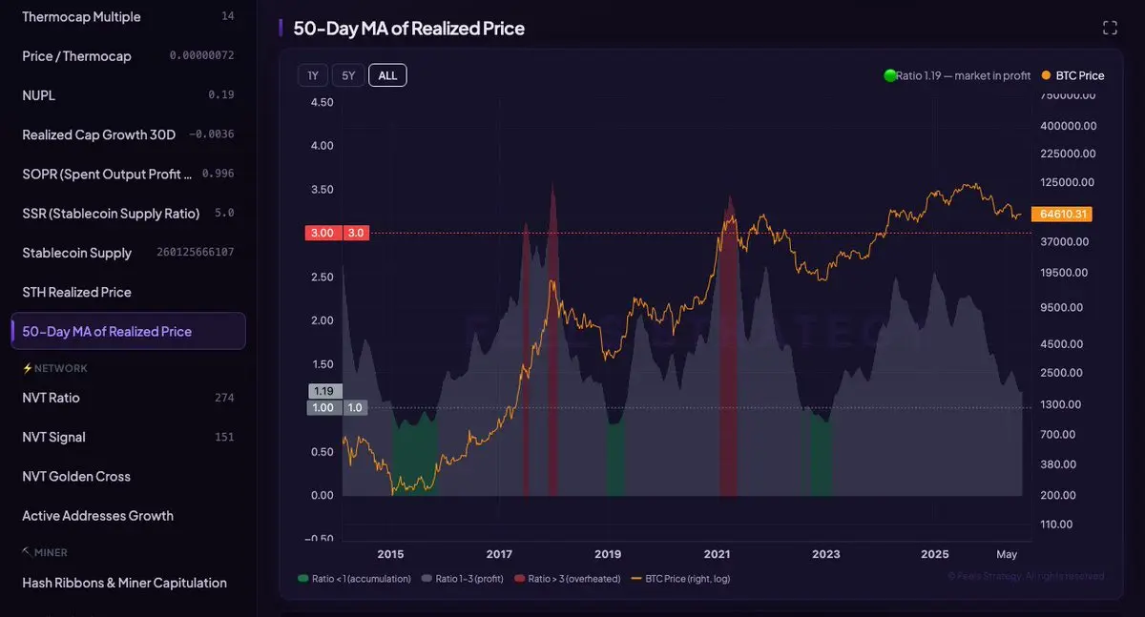1145x617 pixels.
Task: Click green status dot for ratio 1.19
Action: tap(889, 75)
